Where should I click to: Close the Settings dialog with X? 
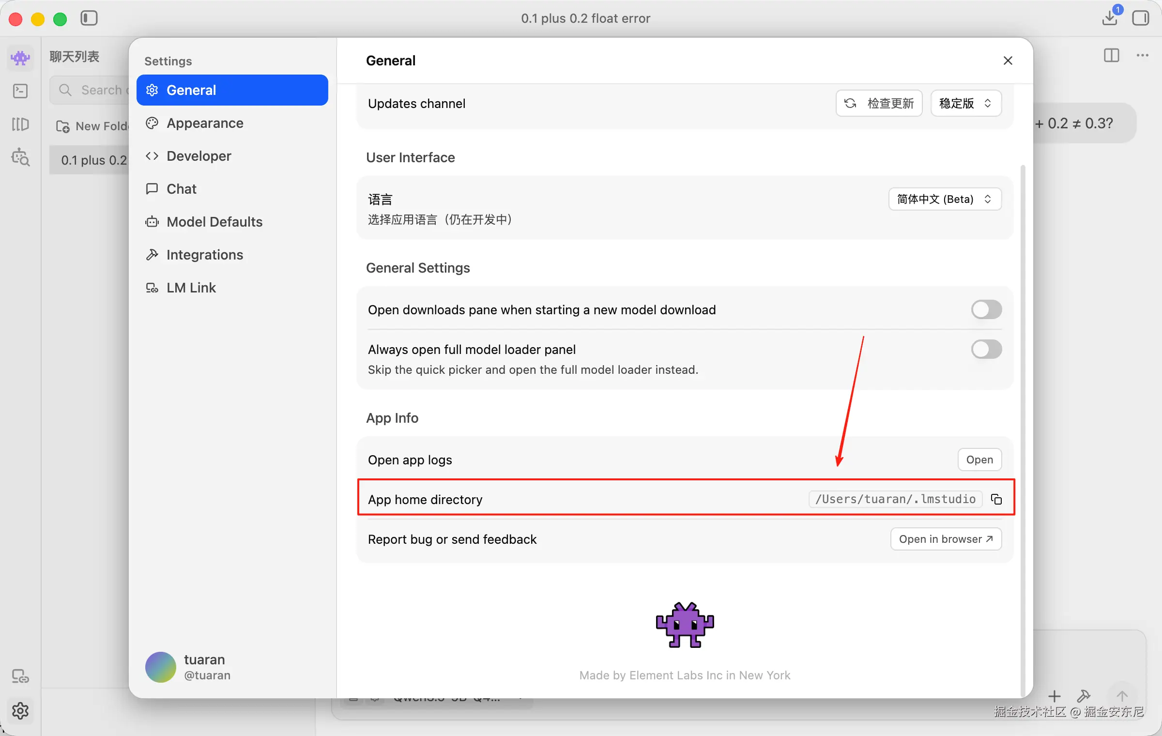1008,61
